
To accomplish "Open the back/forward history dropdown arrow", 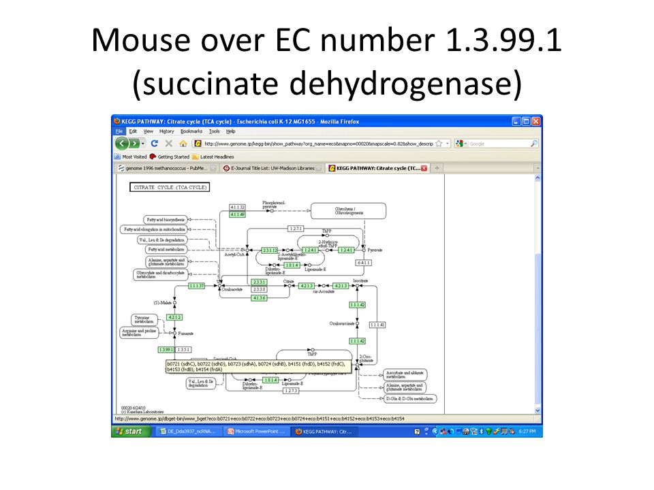I will point(142,144).
